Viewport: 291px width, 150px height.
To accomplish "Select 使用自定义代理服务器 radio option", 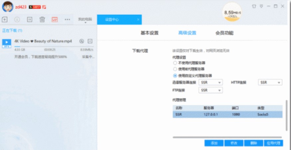I will pos(175,75).
